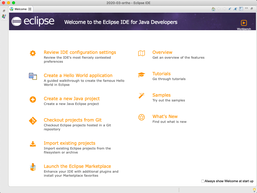Click the Git diamond icon
The width and height of the screenshot is (257, 193).
[33, 121]
